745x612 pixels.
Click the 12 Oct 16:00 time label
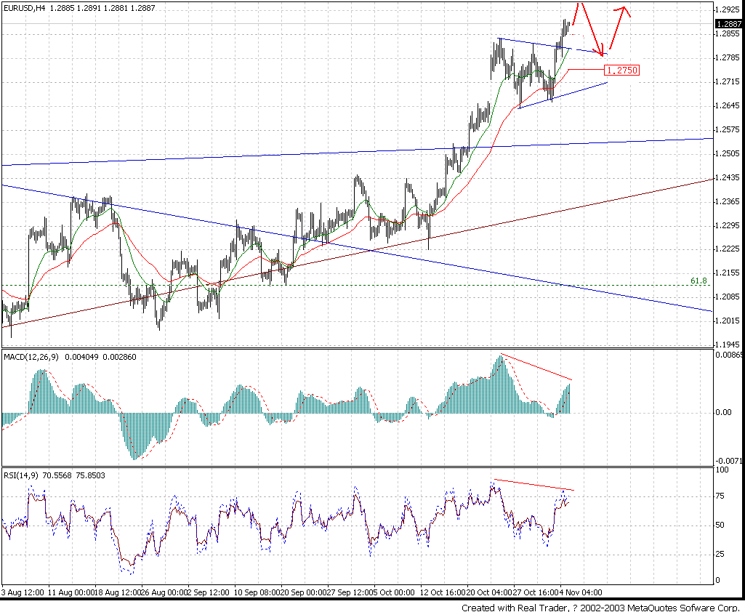[x=443, y=592]
